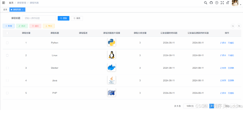
Task: Open the font size setting icon
Action: (228, 3)
